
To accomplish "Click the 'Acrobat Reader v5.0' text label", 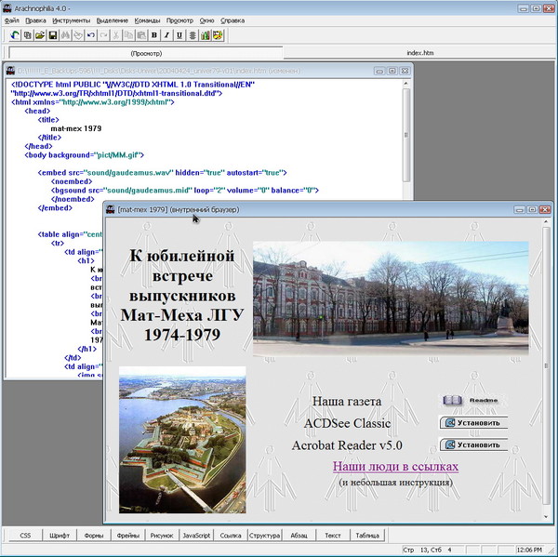I will [x=347, y=445].
